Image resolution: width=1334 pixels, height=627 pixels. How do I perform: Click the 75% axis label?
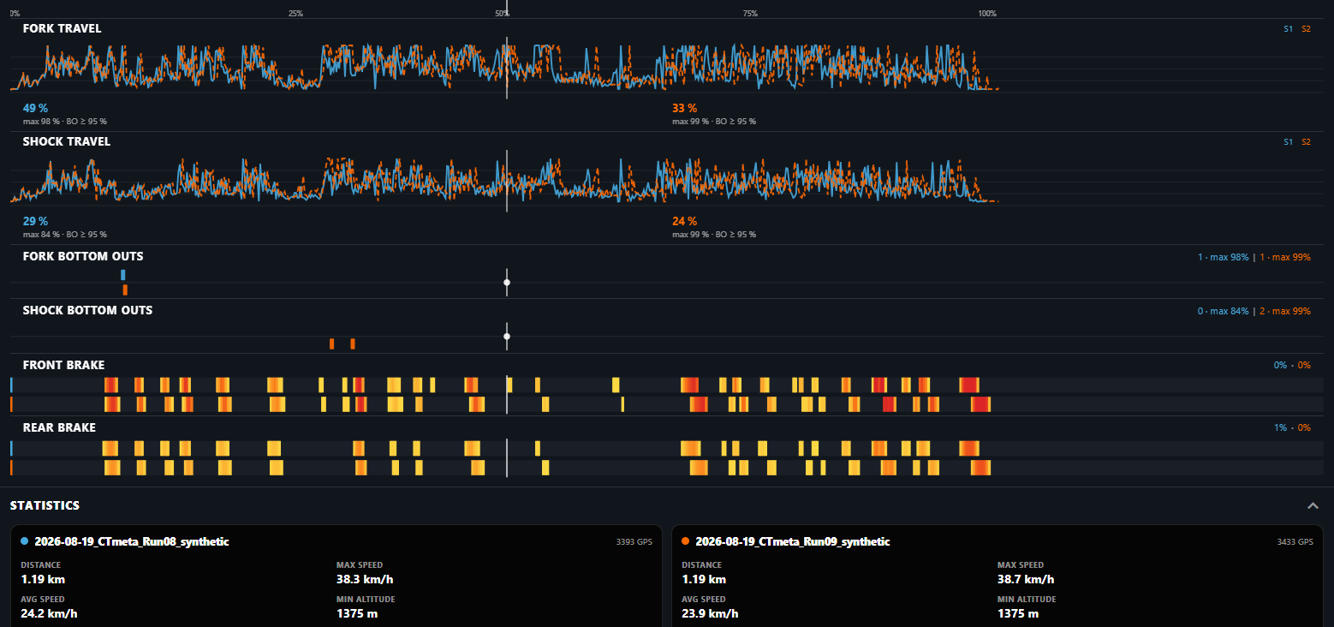pyautogui.click(x=750, y=14)
